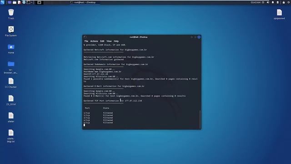This screenshot has width=291, height=164.
Task: Open the terminal File menu
Action: [86, 41]
